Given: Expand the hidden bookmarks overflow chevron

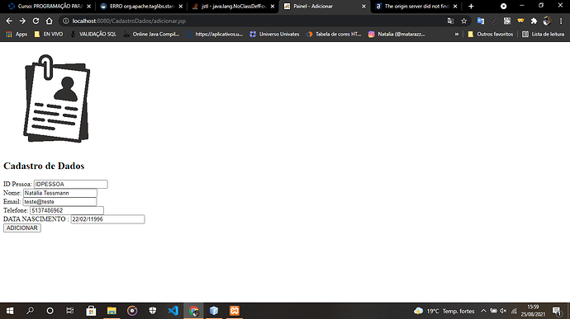Looking at the screenshot, I should (457, 34).
